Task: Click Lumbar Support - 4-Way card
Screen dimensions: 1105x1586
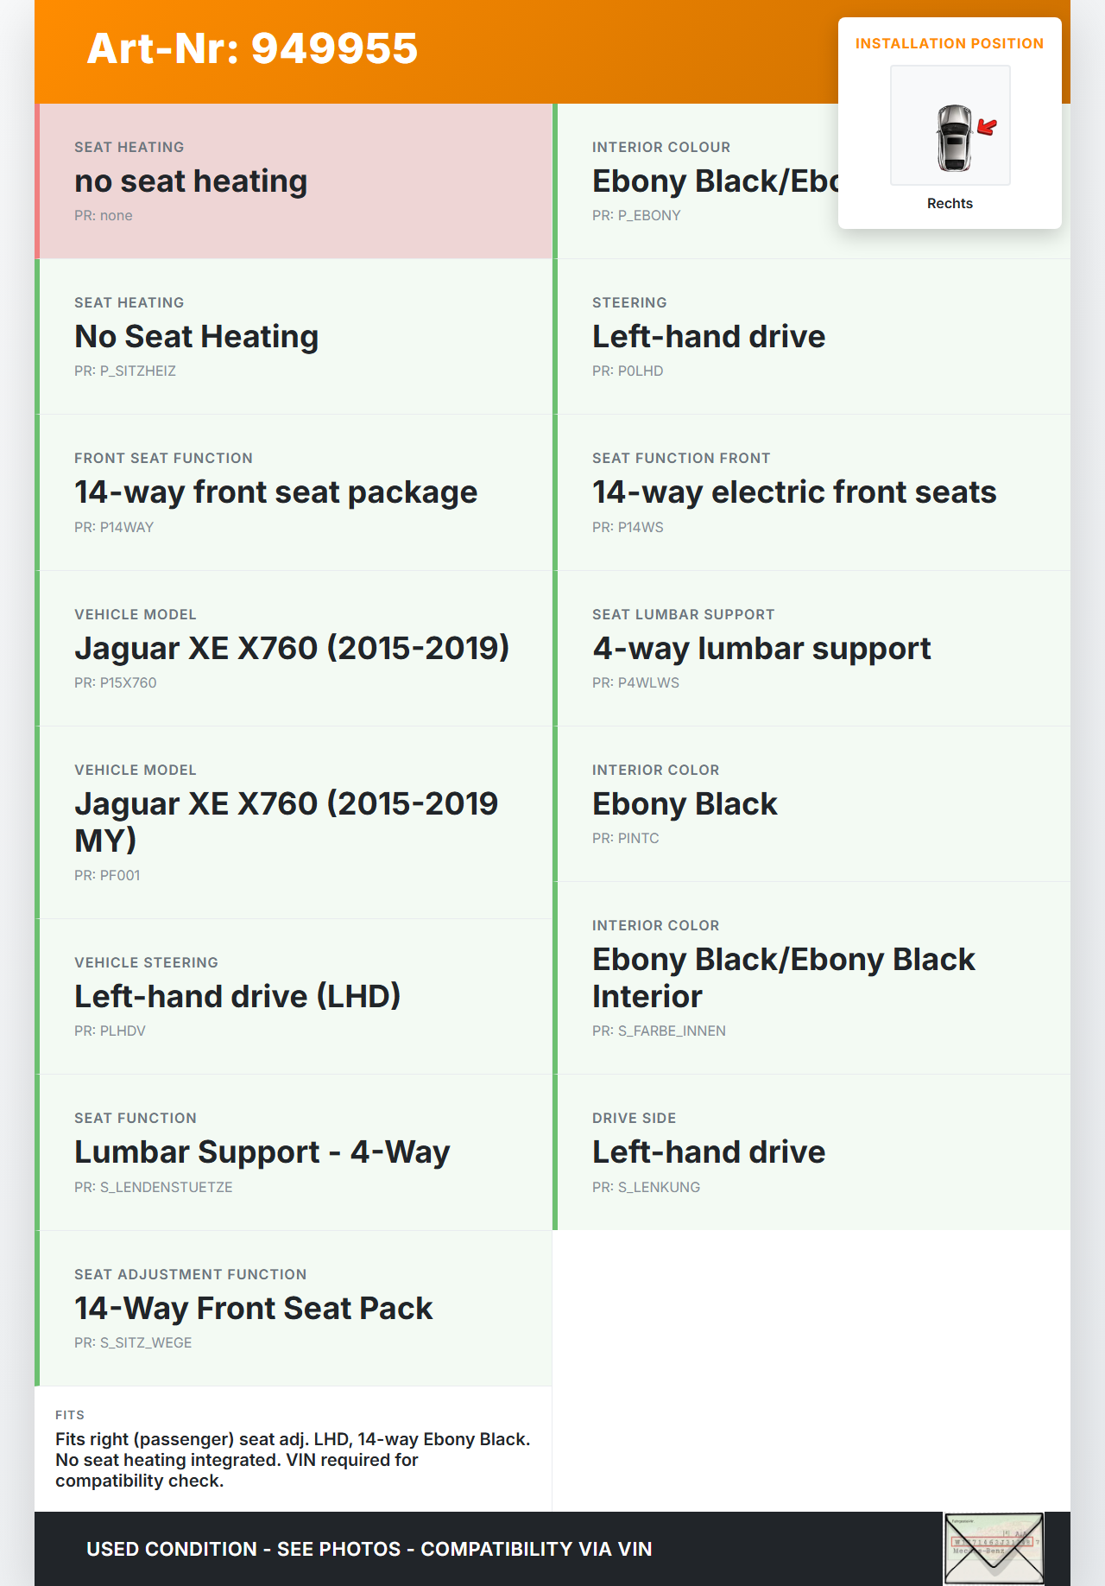Action: point(294,1152)
